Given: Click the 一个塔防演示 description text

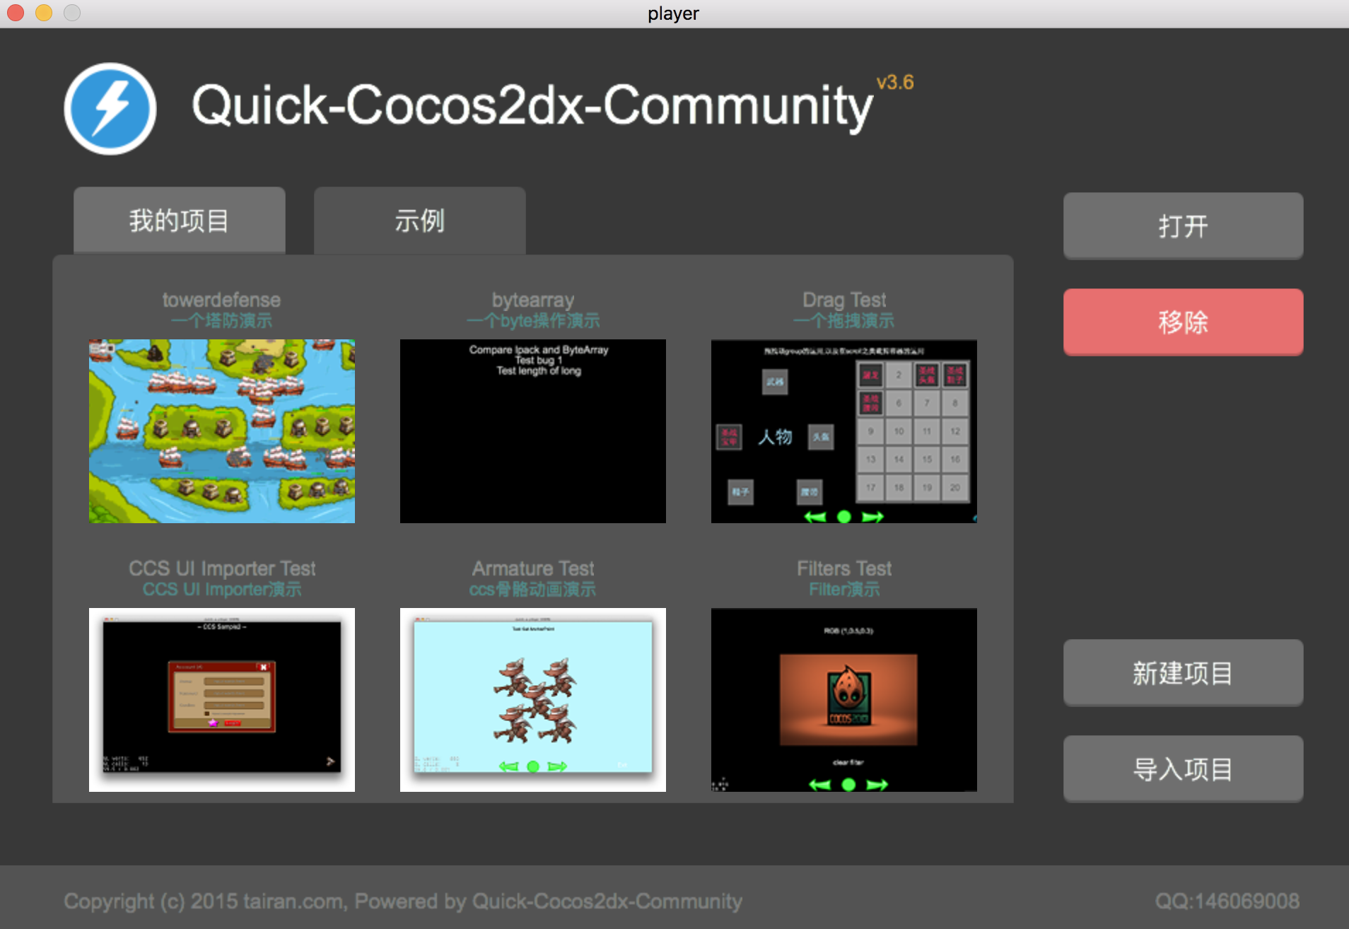Looking at the screenshot, I should 221,320.
